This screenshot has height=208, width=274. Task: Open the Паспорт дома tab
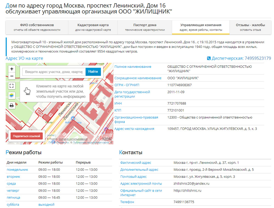[145, 27]
